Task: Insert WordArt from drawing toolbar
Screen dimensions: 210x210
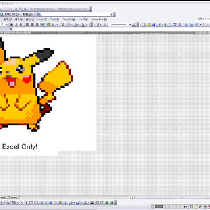Action: 50,202
